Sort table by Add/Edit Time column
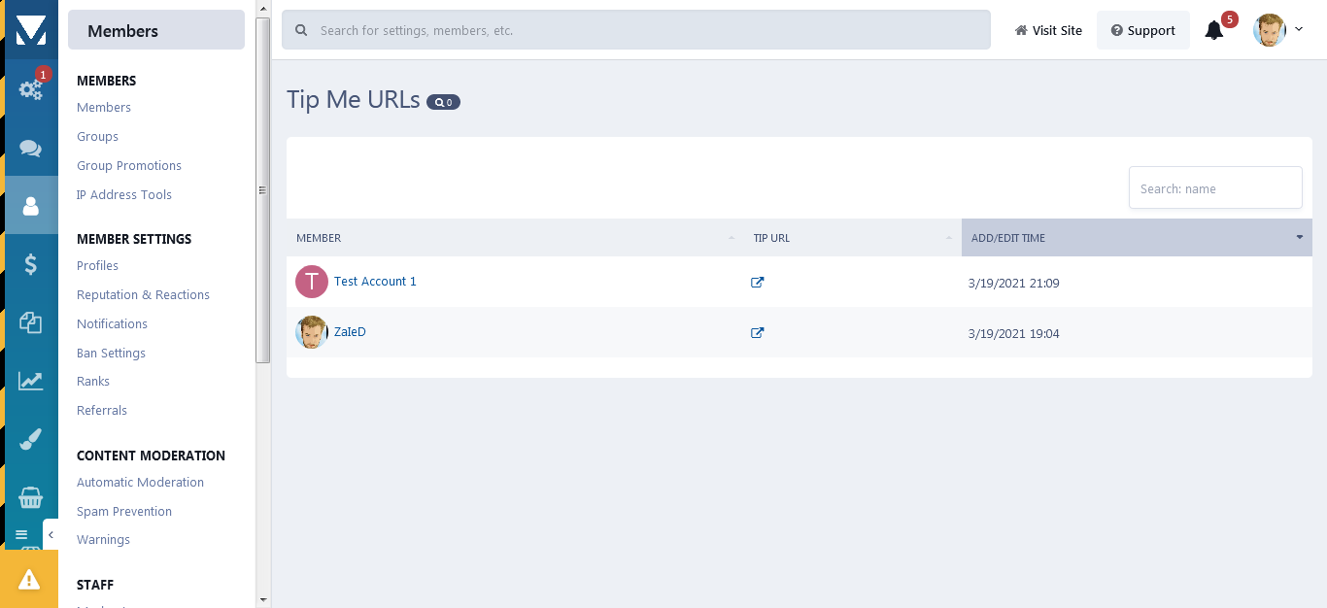The width and height of the screenshot is (1327, 608). [x=1137, y=238]
